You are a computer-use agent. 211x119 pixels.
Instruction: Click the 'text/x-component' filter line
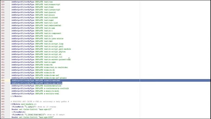coord(36,33)
